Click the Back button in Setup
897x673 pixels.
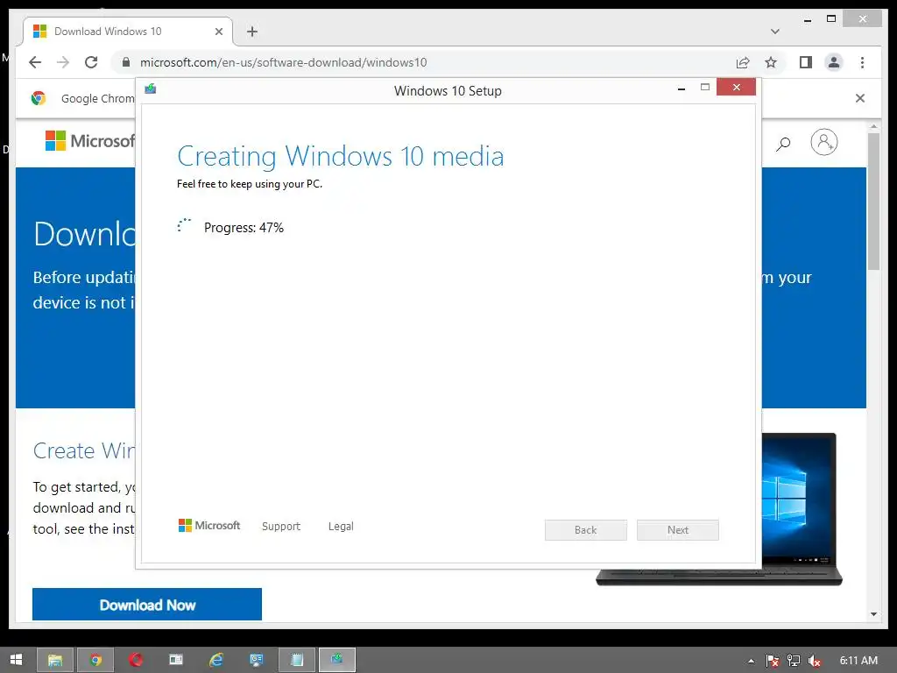click(586, 530)
